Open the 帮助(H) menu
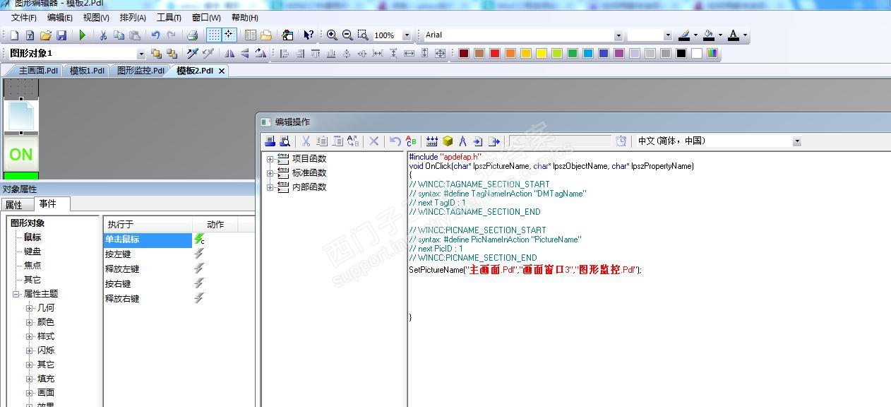 (x=245, y=18)
